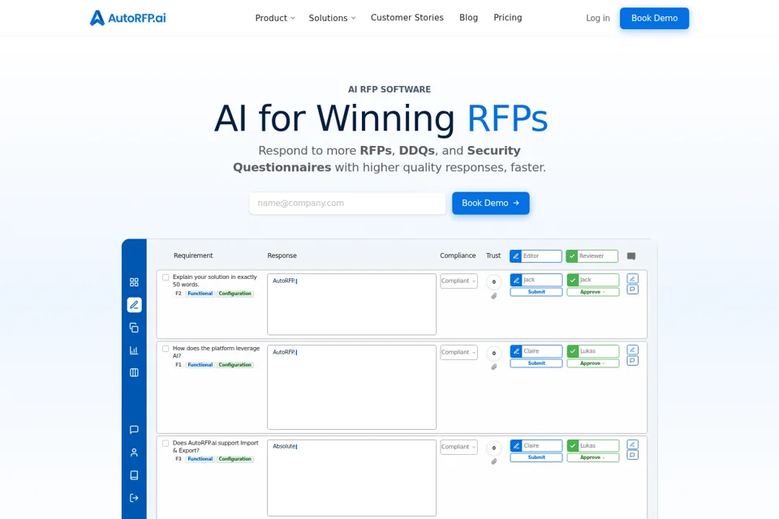The image size is (779, 519).
Task: Check the How does the platform leverage AI checkbox
Action: [x=166, y=349]
